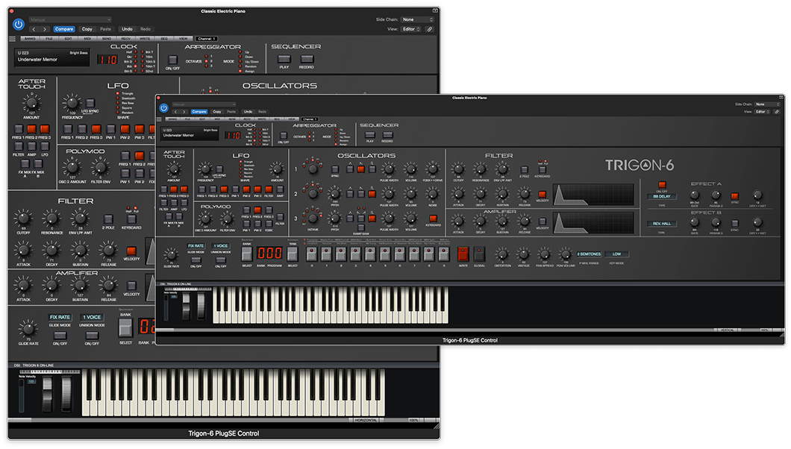The height and width of the screenshot is (449, 791).
Task: Click the red WRITE button
Action: (x=463, y=254)
